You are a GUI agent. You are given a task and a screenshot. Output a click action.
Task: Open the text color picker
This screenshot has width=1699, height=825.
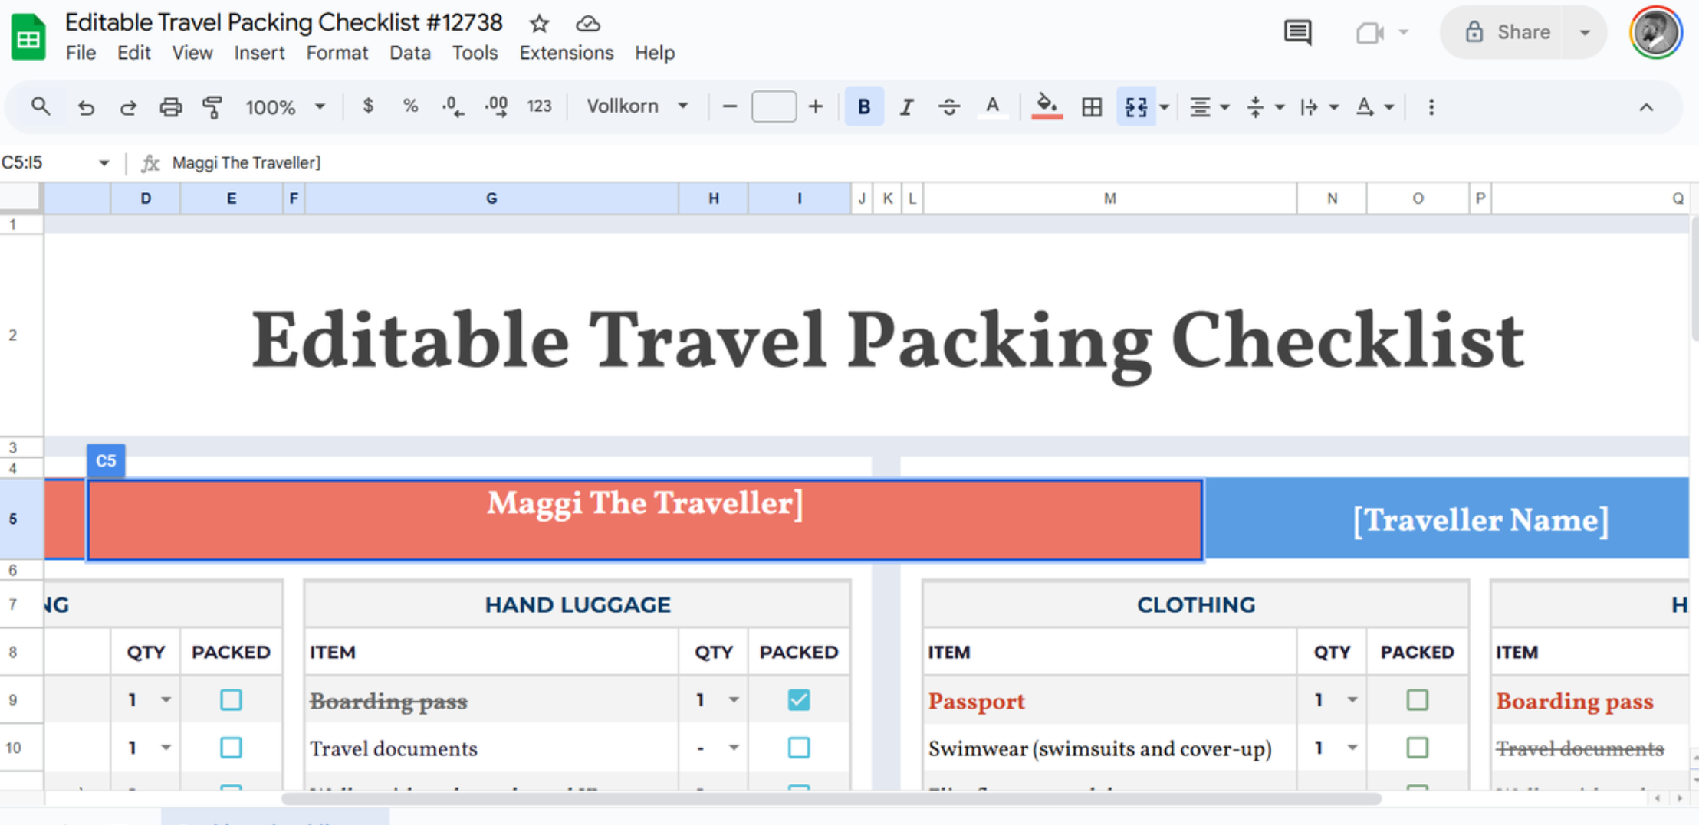(x=993, y=106)
